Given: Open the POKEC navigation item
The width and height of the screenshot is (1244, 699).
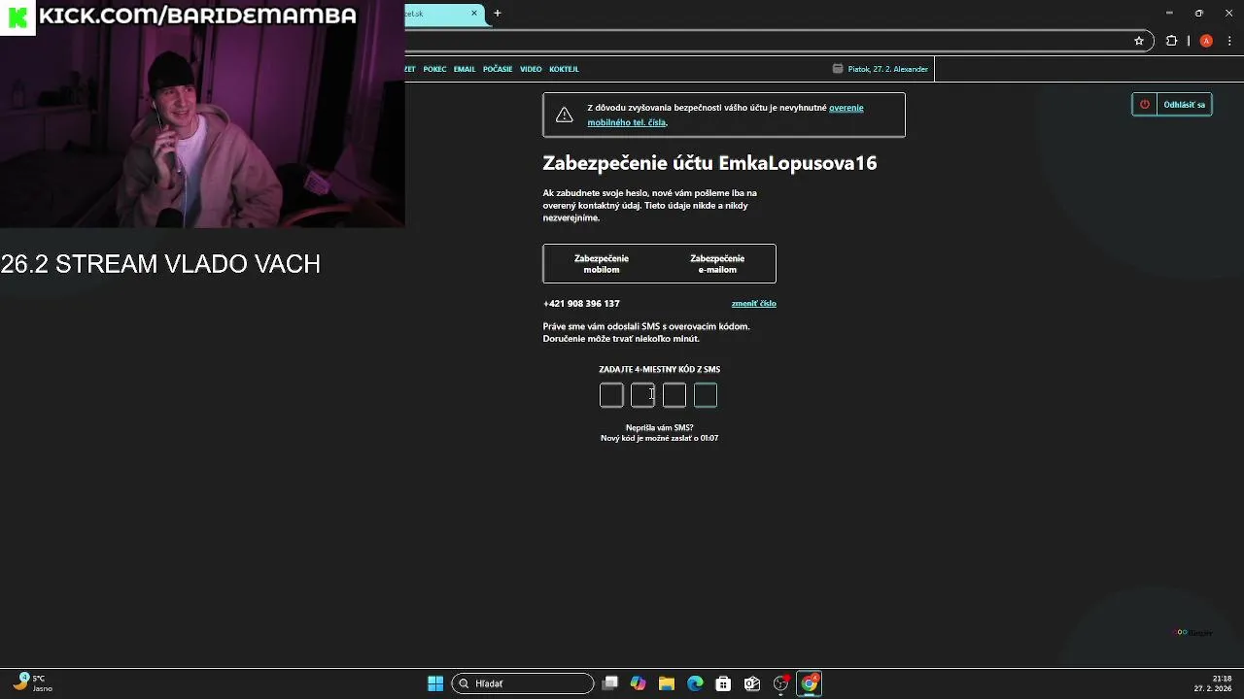Looking at the screenshot, I should 434,69.
